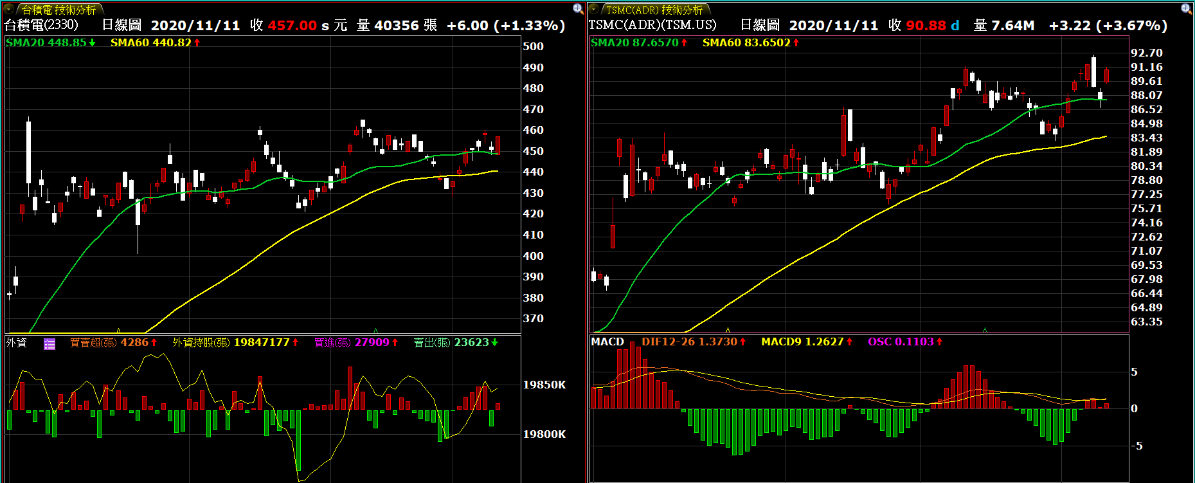Click the MACD9 1.2627 label
Image resolution: width=1195 pixels, height=483 pixels.
(807, 342)
